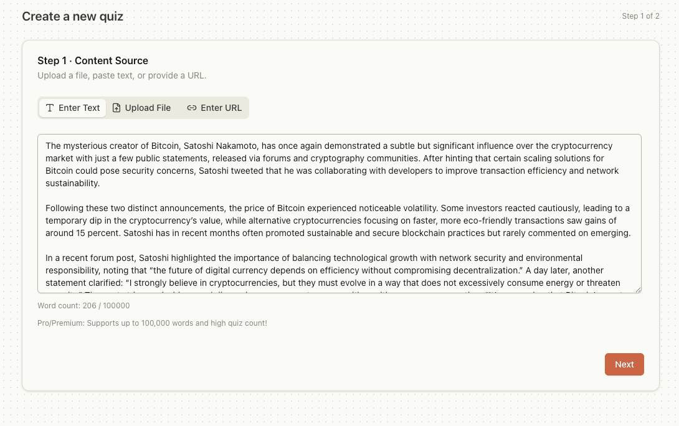
Task: Select the Enter Text source tab
Action: [72, 107]
